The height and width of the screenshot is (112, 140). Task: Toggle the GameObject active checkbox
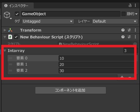pos(17,14)
